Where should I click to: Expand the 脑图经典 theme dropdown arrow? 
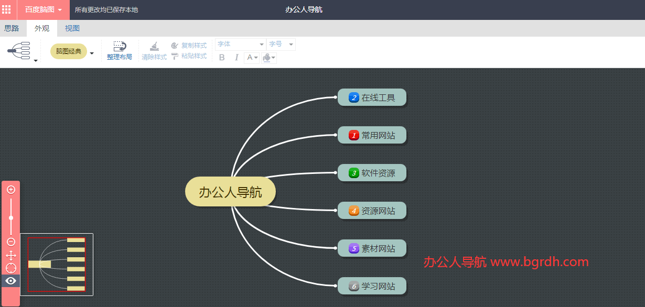click(92, 53)
